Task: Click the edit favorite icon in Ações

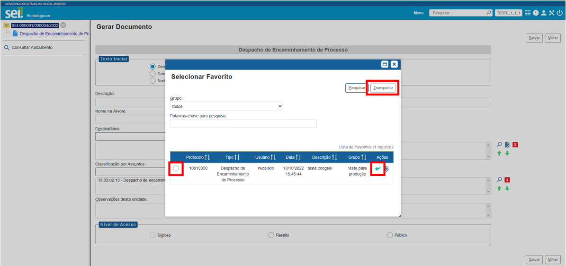Action: coord(387,169)
